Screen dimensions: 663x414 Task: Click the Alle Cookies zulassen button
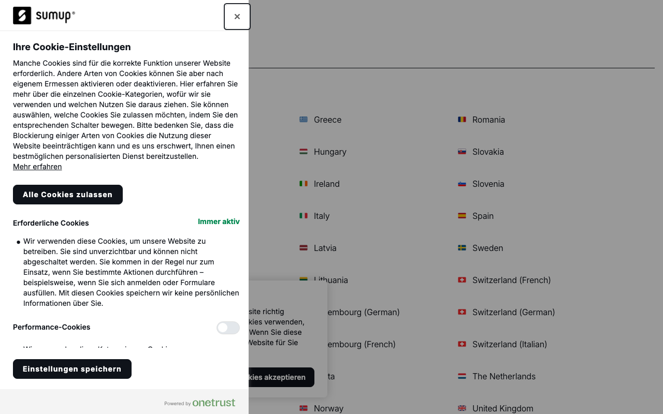click(x=67, y=195)
